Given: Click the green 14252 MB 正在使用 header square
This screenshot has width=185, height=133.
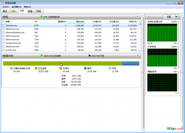Looking at the screenshot, I should (x=42, y=56).
